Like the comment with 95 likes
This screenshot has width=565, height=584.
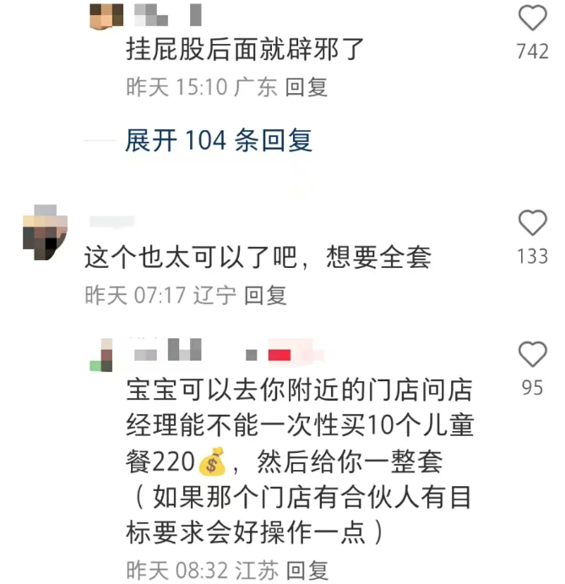pyautogui.click(x=533, y=354)
